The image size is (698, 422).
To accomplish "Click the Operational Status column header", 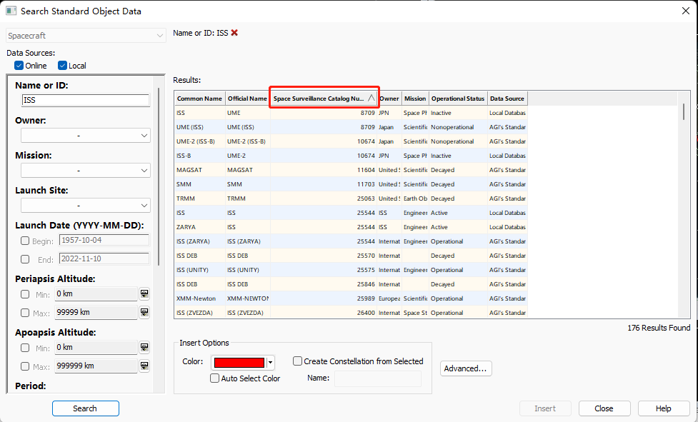I will [457, 99].
